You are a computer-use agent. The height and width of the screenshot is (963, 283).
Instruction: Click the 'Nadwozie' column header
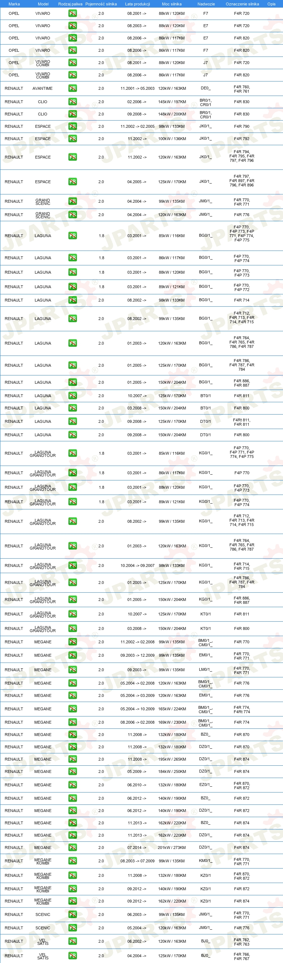point(206,4)
